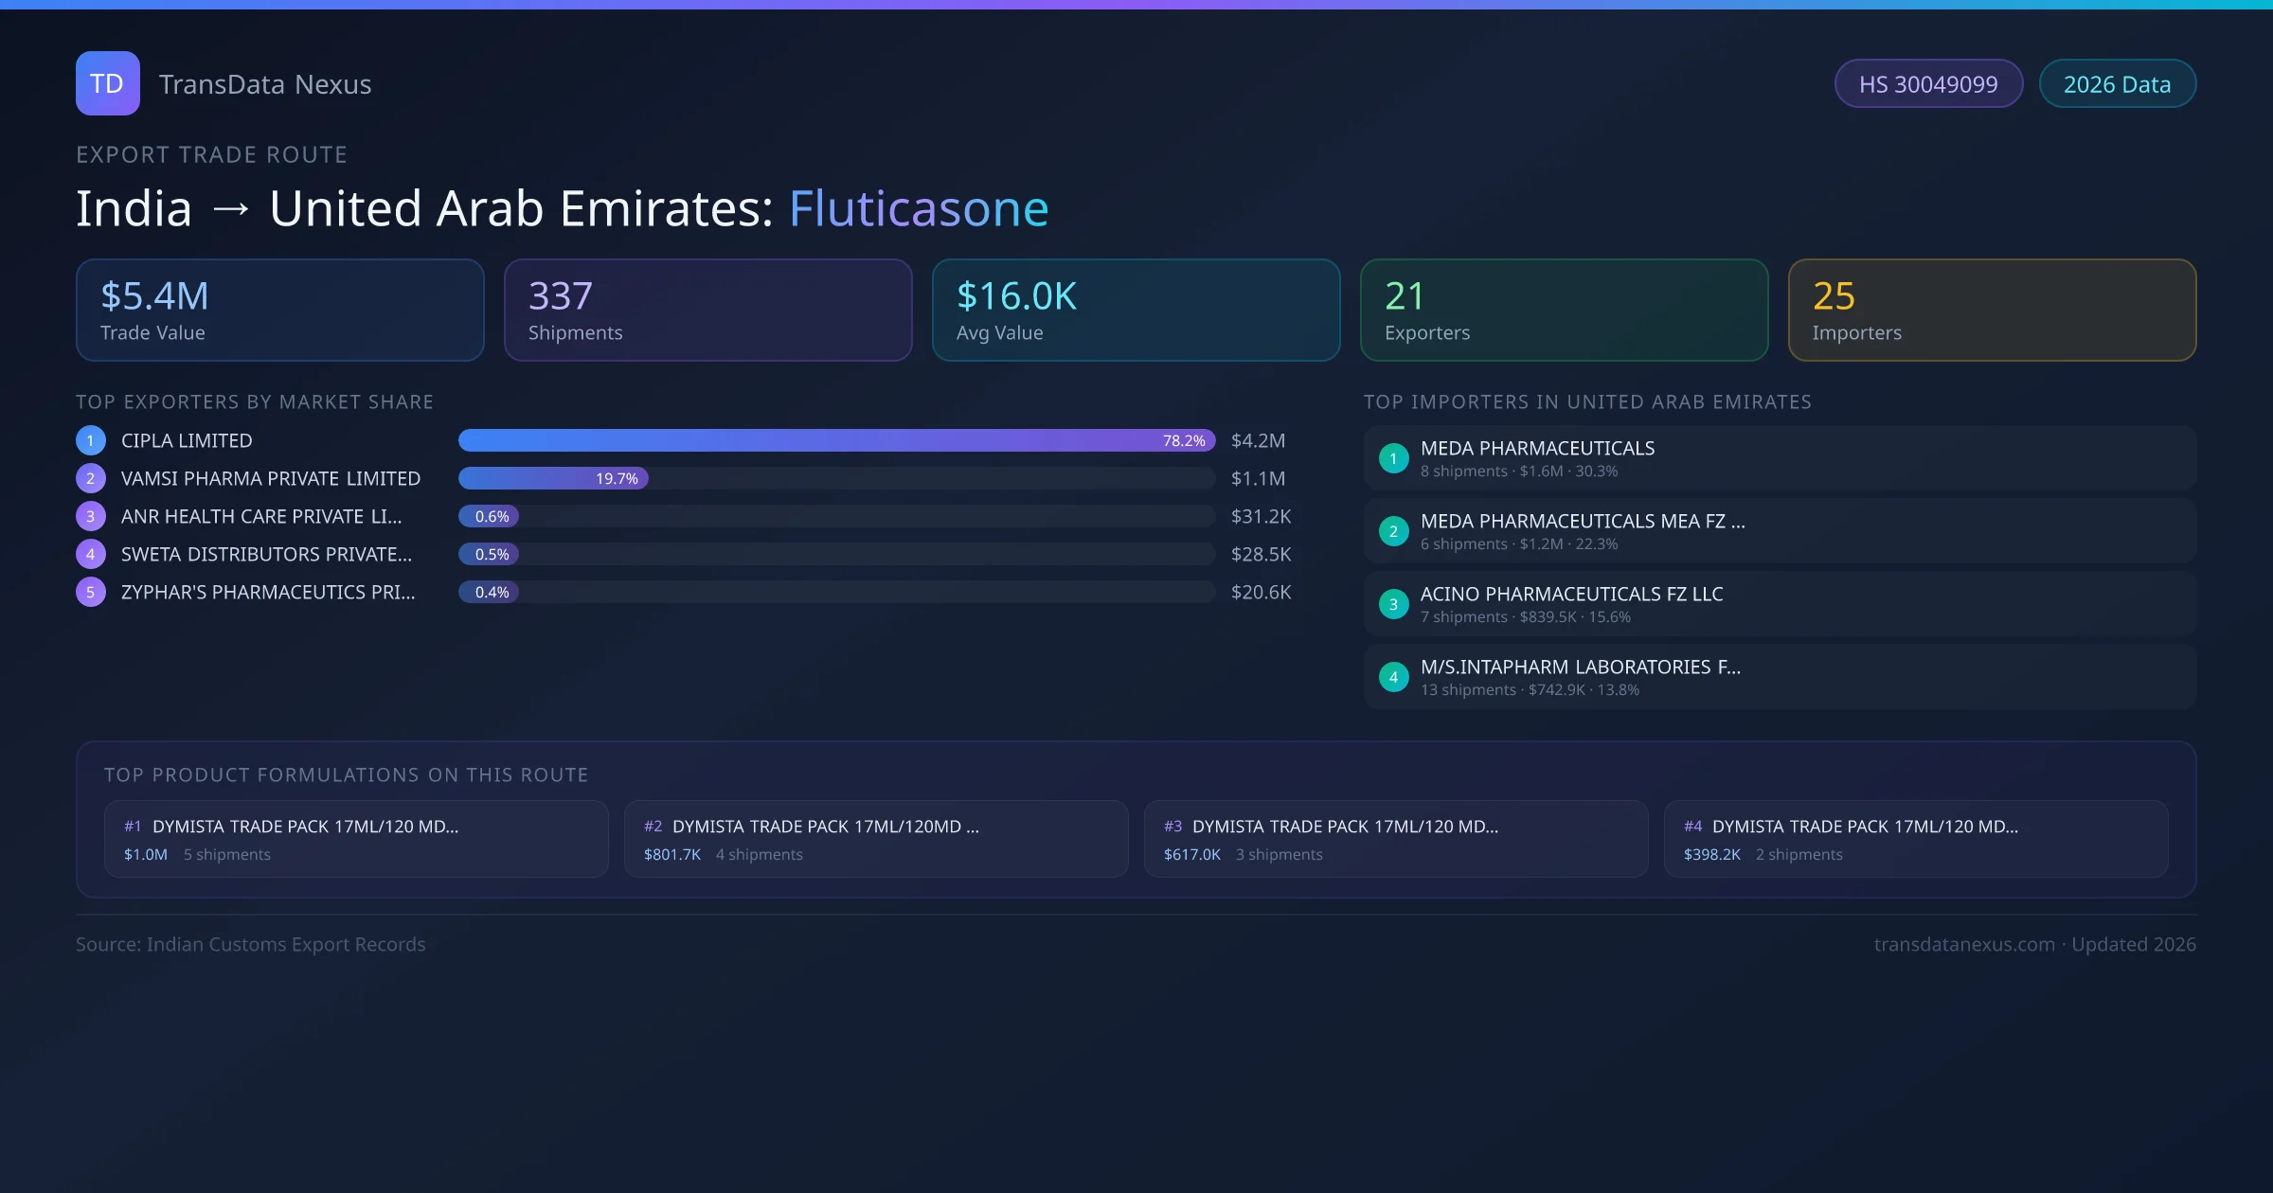Viewport: 2273px width, 1193px height.
Task: Click CIPLA LIMITED 78.2% market share bar
Action: (x=835, y=440)
